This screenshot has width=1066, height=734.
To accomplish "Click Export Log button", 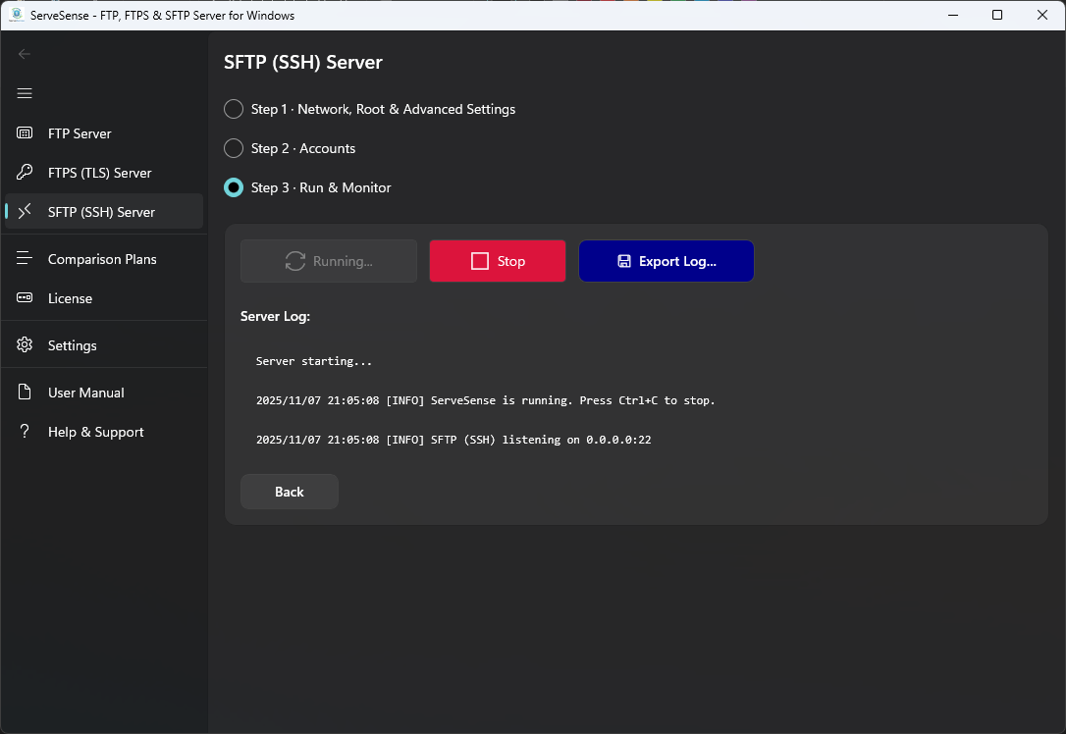I will pos(666,261).
